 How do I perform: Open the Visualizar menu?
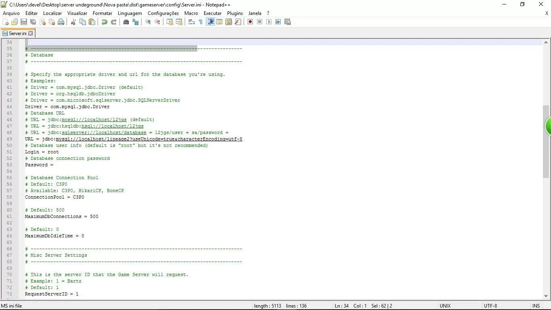click(77, 13)
